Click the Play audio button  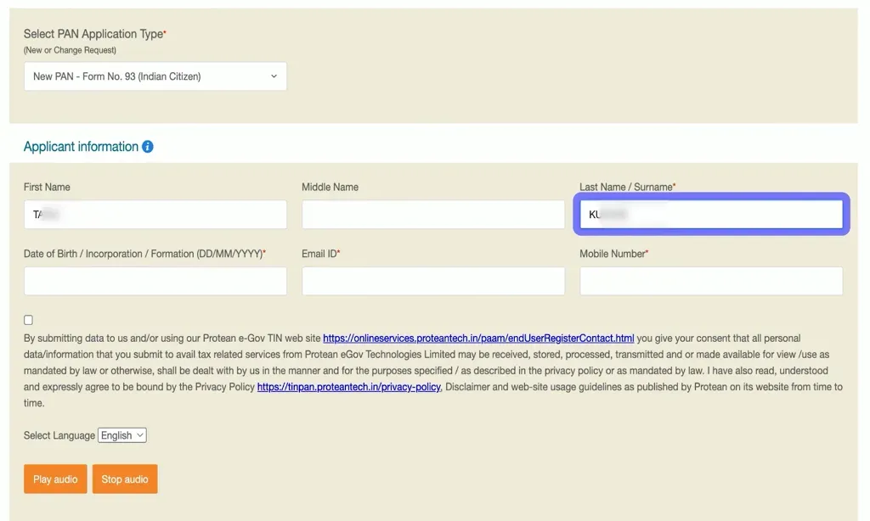55,479
